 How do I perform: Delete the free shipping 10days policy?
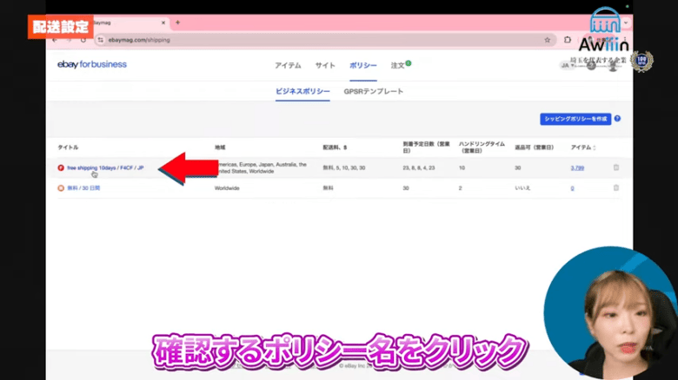coord(616,167)
